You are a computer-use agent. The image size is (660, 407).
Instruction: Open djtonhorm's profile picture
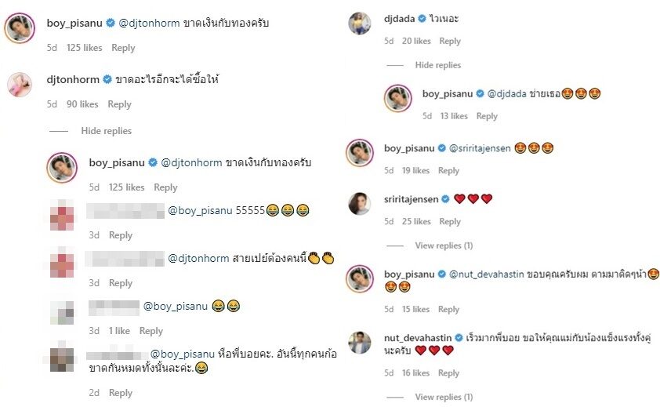(20, 85)
